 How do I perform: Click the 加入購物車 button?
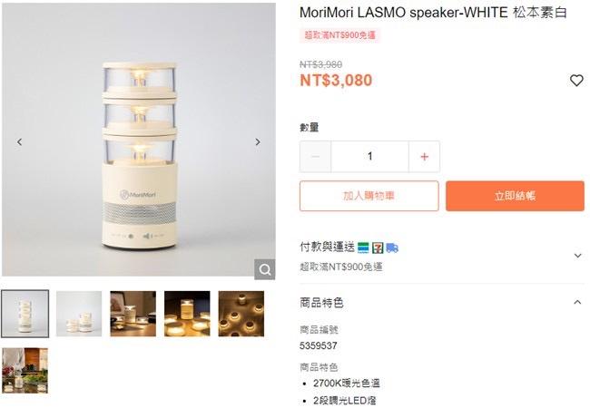click(x=369, y=196)
